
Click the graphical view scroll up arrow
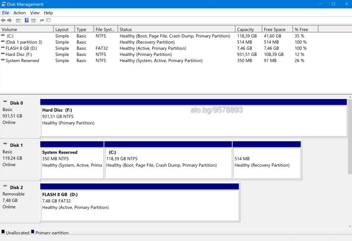350,97
